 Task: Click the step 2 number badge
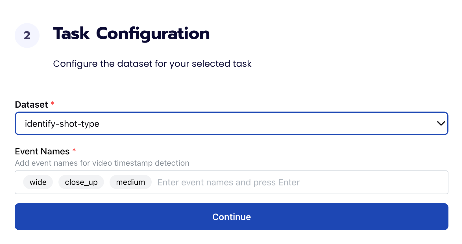(x=27, y=36)
